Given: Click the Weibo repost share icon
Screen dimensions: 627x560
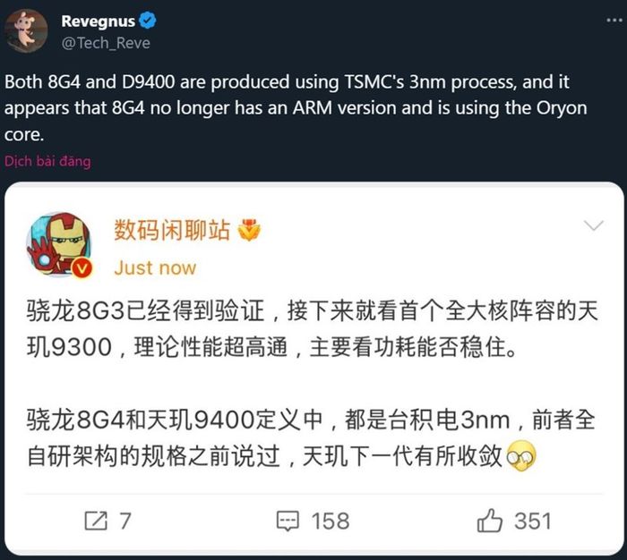Looking at the screenshot, I should [96, 521].
